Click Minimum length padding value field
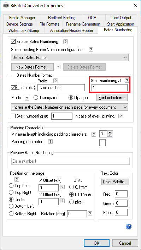Image resolution: width=141 pixels, height=250 pixels. 103,134
